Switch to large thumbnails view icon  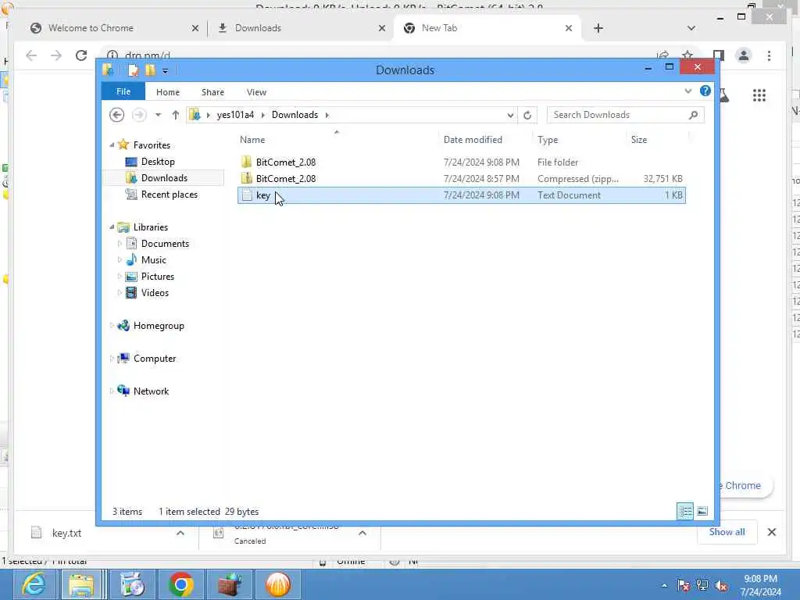[702, 511]
